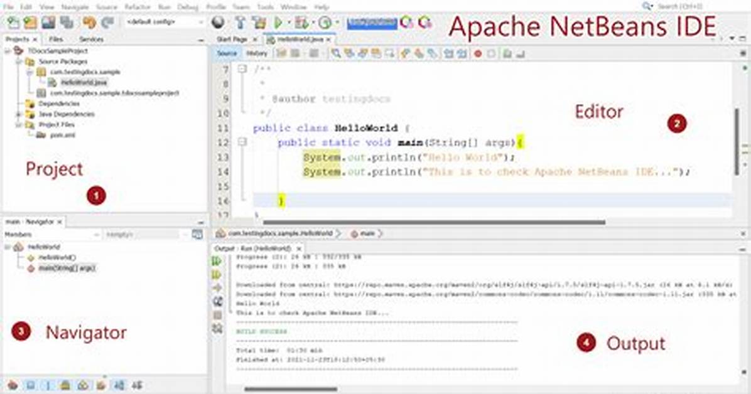Click Next Bookmark in editor toolbar

[419, 53]
